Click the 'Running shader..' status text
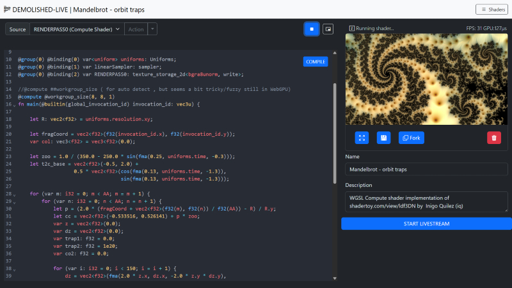Image resolution: width=512 pixels, height=288 pixels. point(374,28)
